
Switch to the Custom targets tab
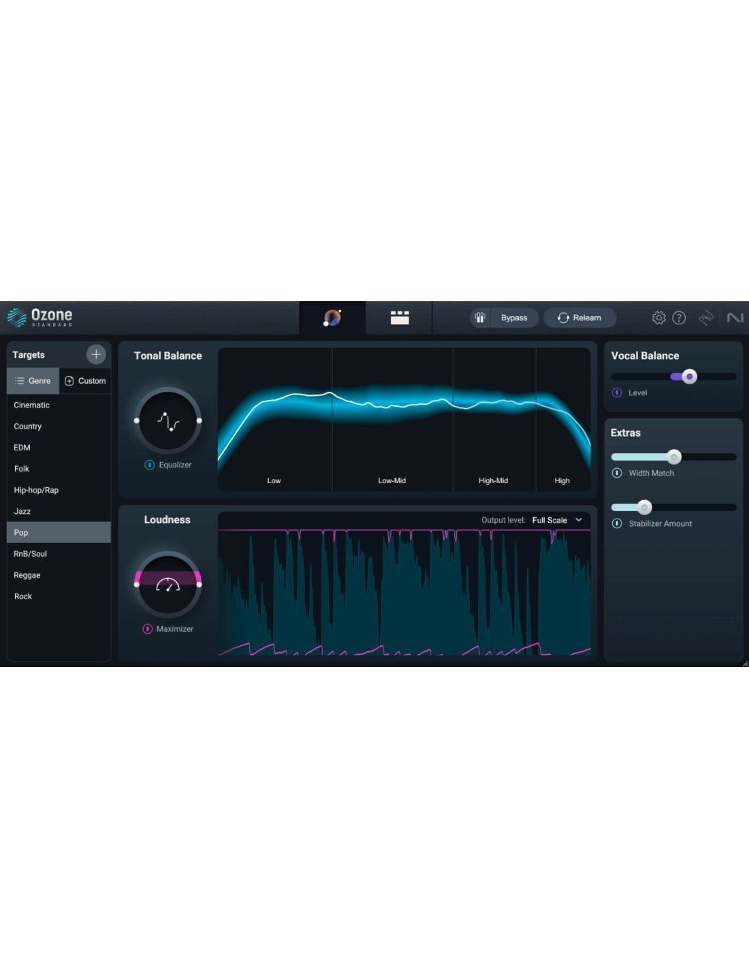click(x=85, y=381)
